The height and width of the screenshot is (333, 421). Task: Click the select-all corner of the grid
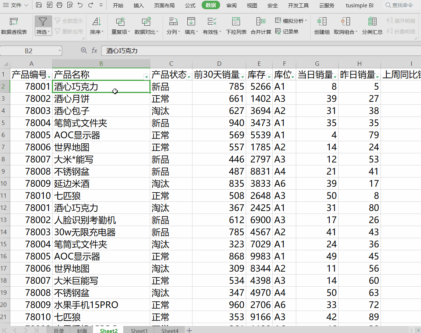5,64
